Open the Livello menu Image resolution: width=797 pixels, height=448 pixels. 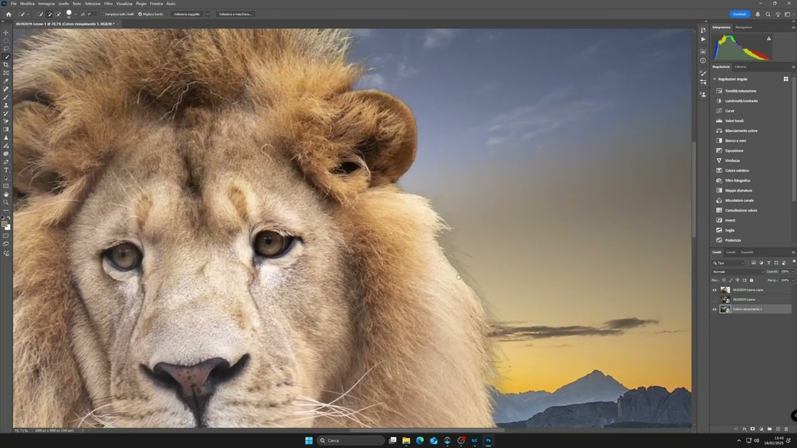(x=64, y=4)
